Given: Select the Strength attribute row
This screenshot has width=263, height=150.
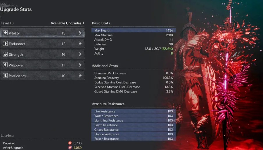Looking at the screenshot, I should tap(42, 54).
